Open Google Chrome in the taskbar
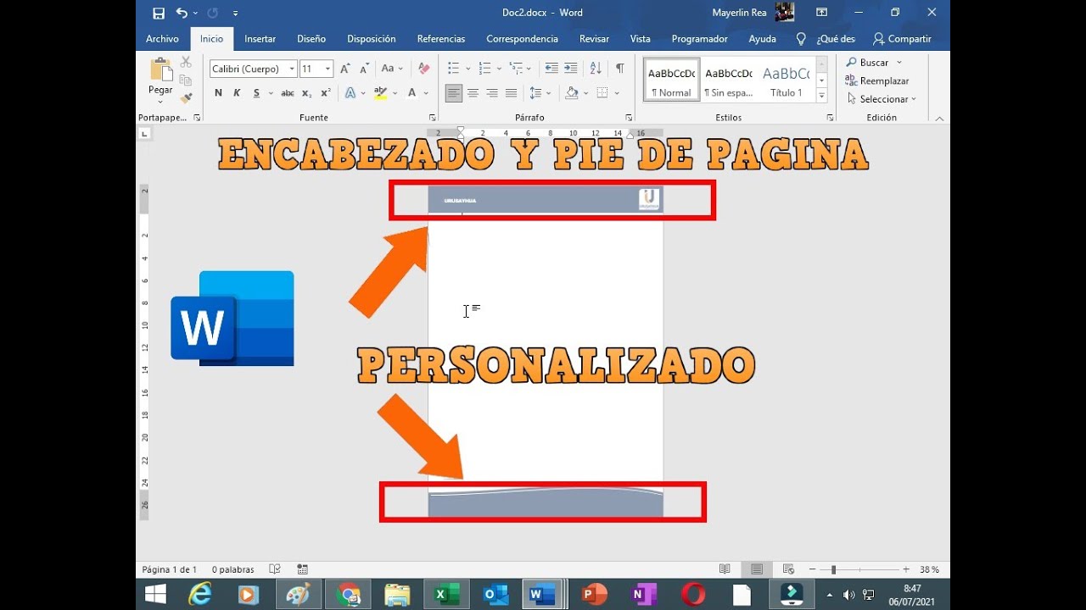The image size is (1086, 610). (x=348, y=595)
